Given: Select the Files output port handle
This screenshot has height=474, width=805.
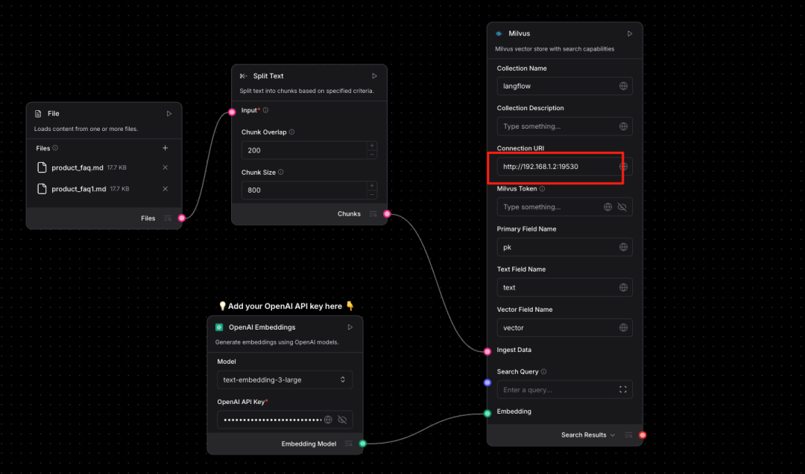Looking at the screenshot, I should pos(182,218).
